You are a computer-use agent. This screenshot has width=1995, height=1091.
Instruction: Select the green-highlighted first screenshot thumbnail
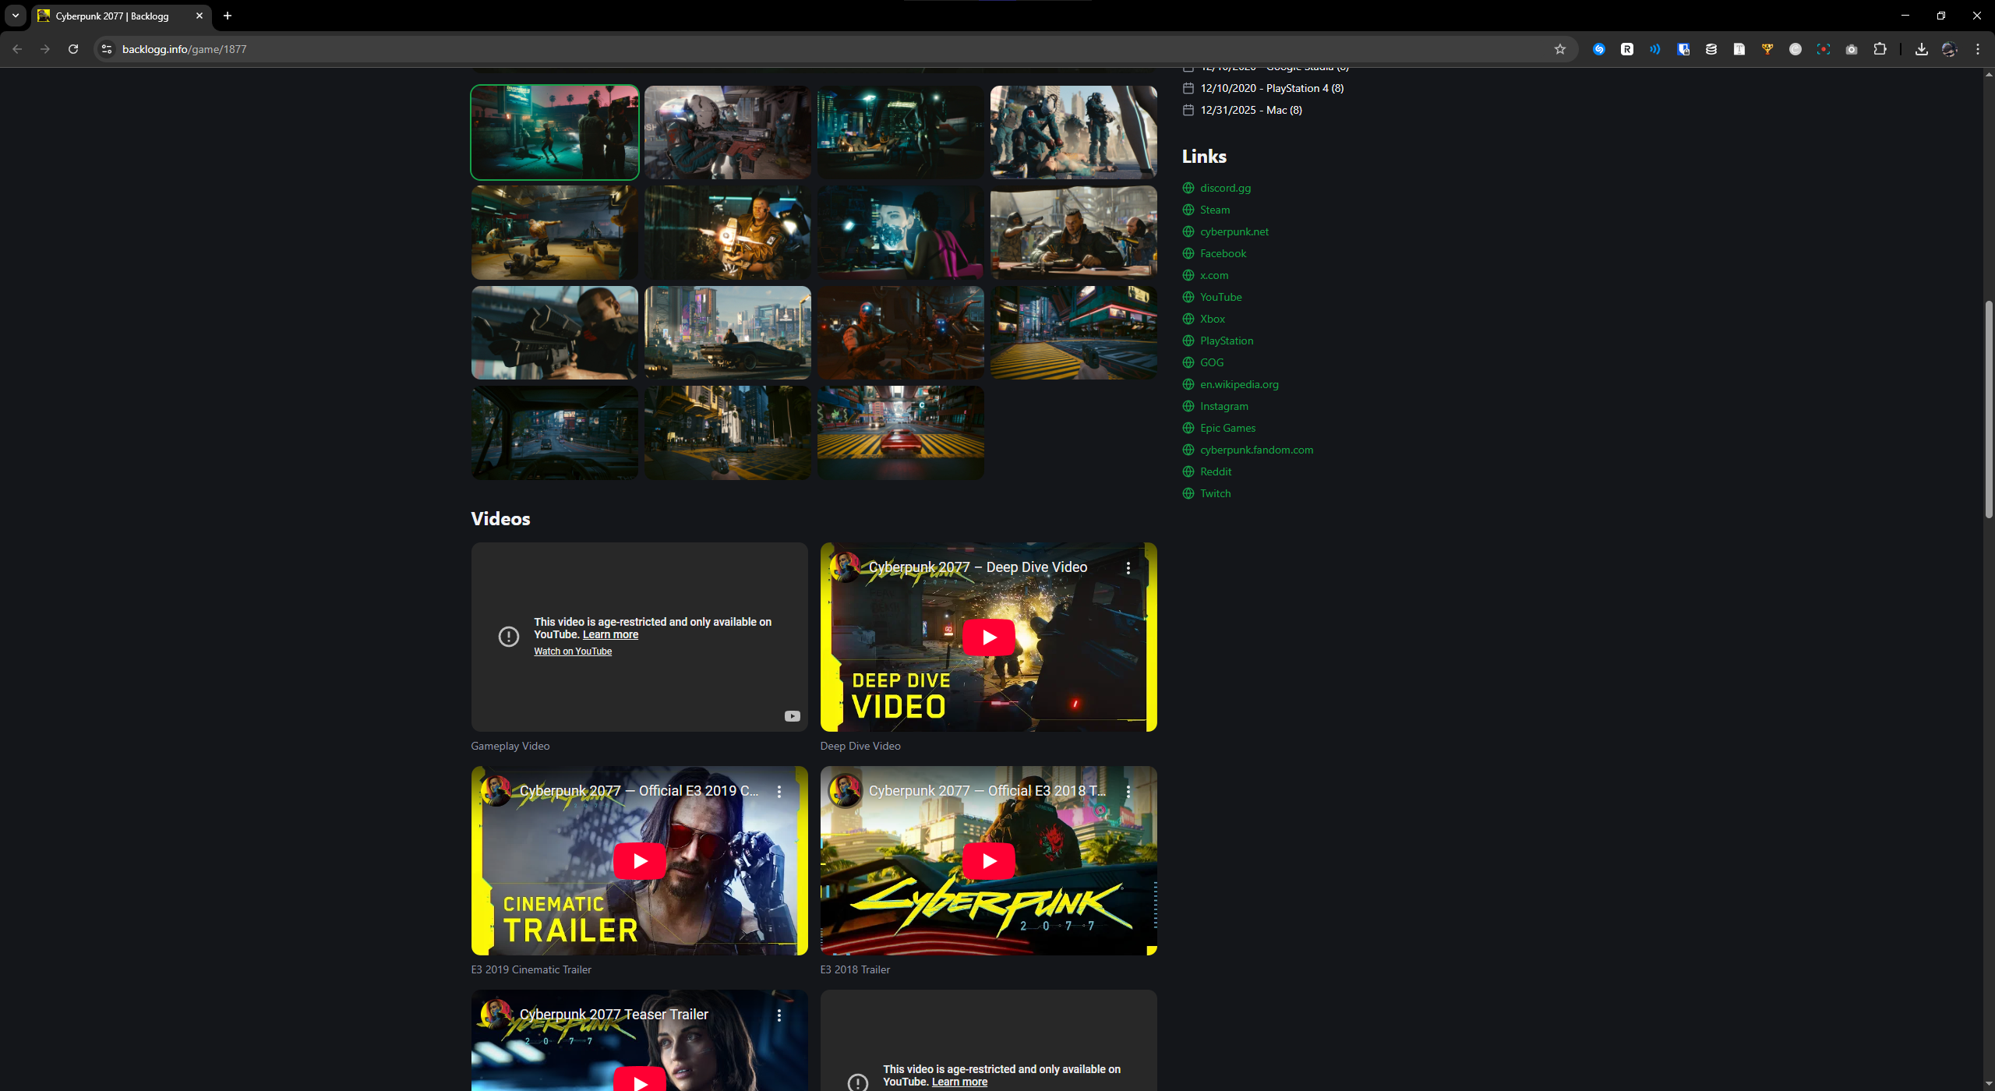point(555,132)
